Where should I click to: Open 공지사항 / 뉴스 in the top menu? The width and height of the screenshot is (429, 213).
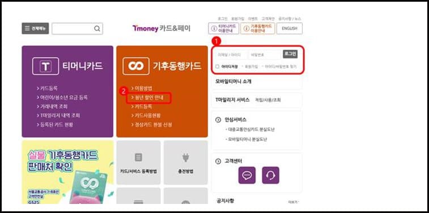(290, 19)
